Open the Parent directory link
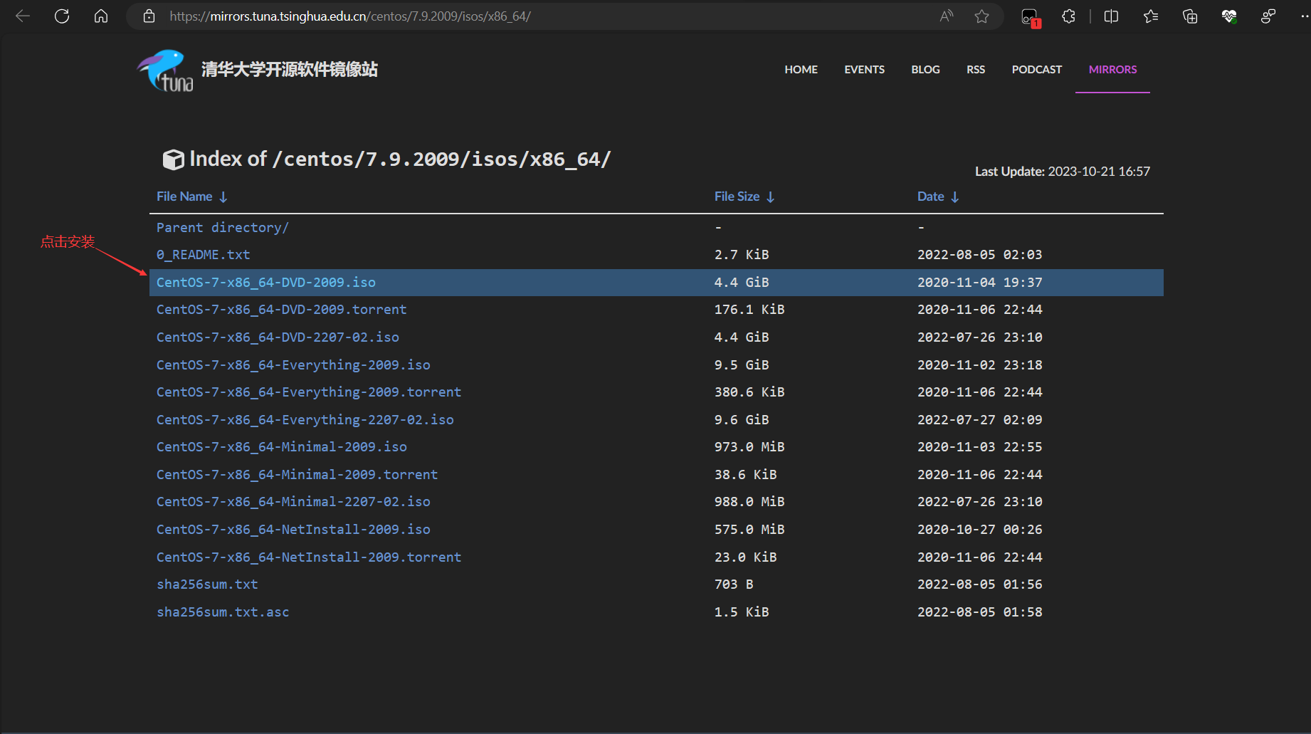This screenshot has height=734, width=1311. point(222,226)
